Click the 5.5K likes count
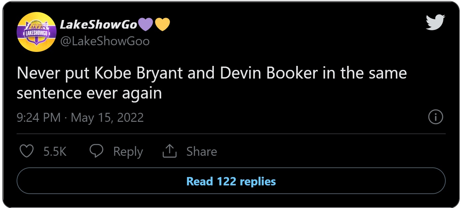 tap(55, 152)
